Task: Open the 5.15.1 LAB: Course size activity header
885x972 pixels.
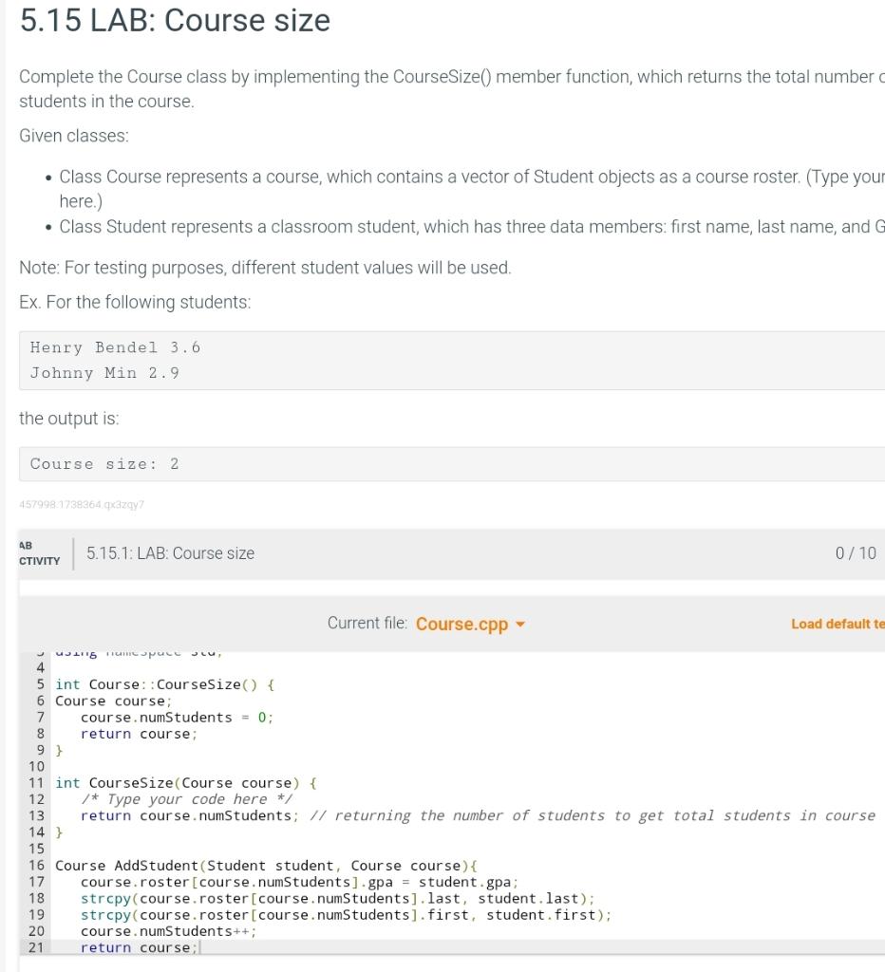Action: point(169,552)
